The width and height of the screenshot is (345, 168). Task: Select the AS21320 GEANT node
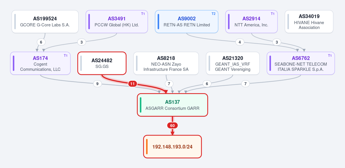point(233,63)
